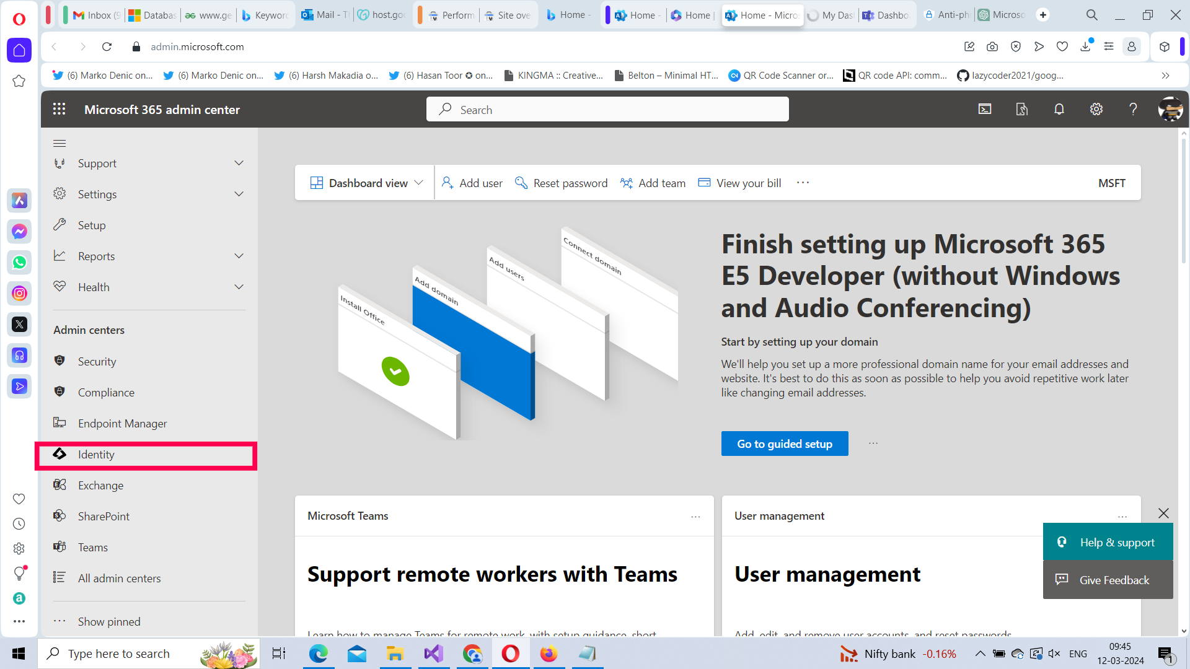Click the Help question mark icon

(1133, 108)
